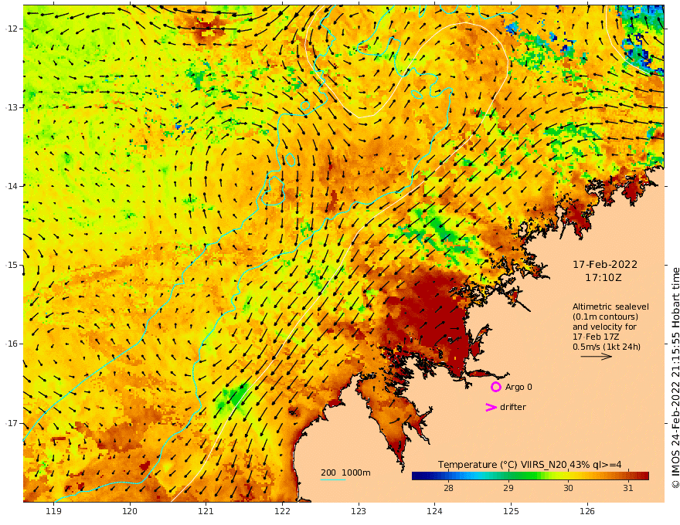Click the 'drifter' legend label
680x525 pixels.
tap(513, 407)
